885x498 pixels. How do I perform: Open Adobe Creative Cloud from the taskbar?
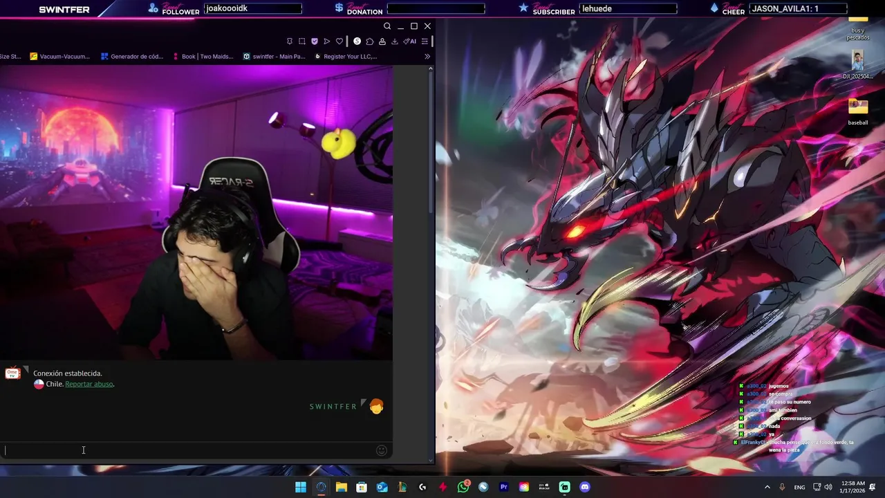[x=524, y=487]
